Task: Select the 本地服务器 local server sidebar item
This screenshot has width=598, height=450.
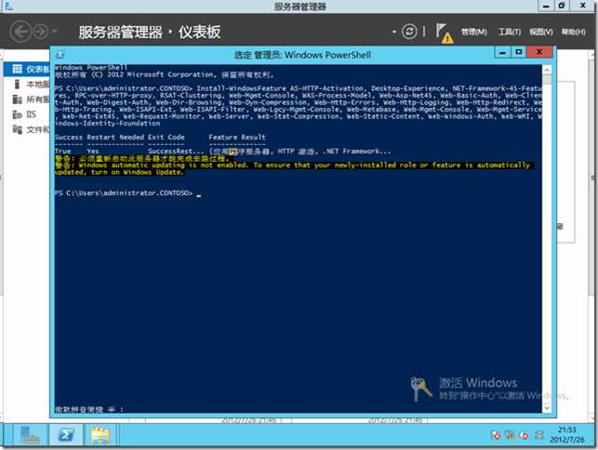Action: (27, 85)
